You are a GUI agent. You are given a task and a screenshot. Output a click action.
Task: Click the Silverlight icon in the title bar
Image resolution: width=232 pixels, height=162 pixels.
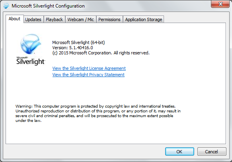pyautogui.click(x=6, y=6)
